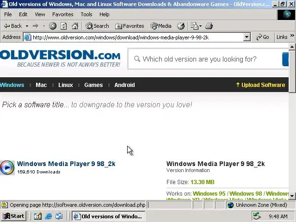Launch Internet Explorer from quick launch
Screen dimensions: 296x222
pyautogui.click(x=48, y=216)
